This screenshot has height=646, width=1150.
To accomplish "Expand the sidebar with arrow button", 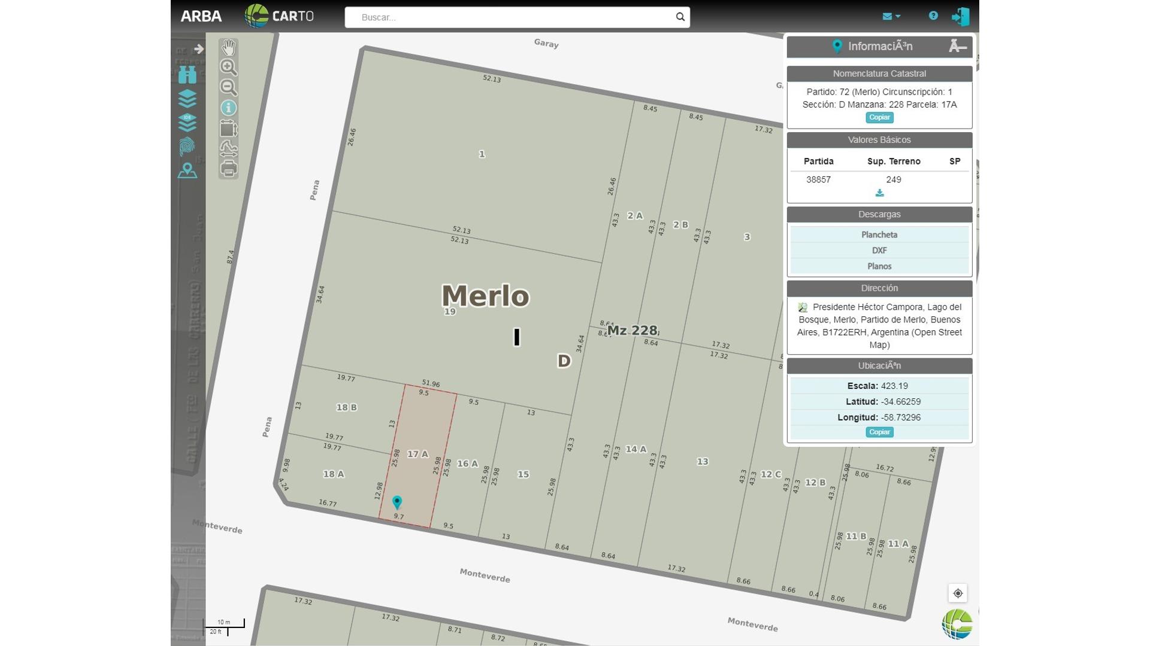I will point(199,49).
